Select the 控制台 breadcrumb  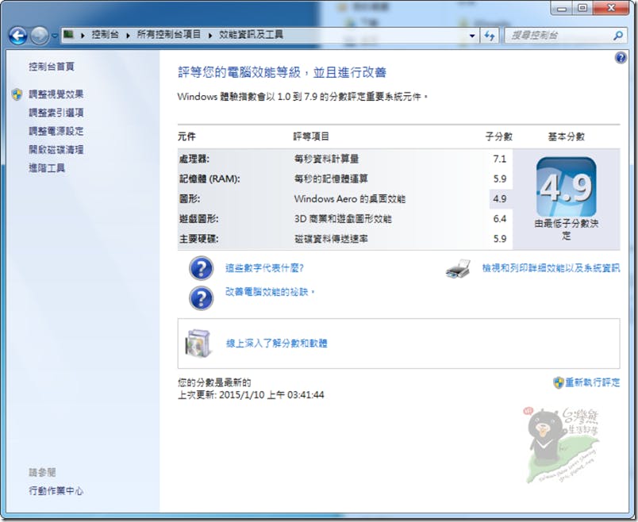(x=105, y=35)
